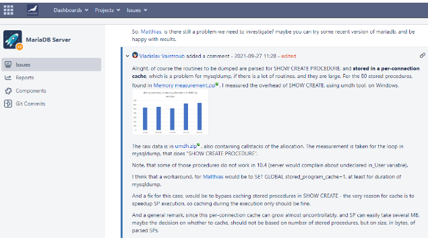Click the bold 'stored in a per-connection' text
Image resolution: width=428 pixels, height=242 pixels.
coord(386,69)
